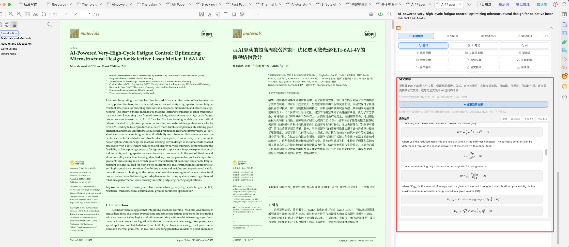
Task: Open the 反思写作 library tab
Action: click(x=28, y=4)
